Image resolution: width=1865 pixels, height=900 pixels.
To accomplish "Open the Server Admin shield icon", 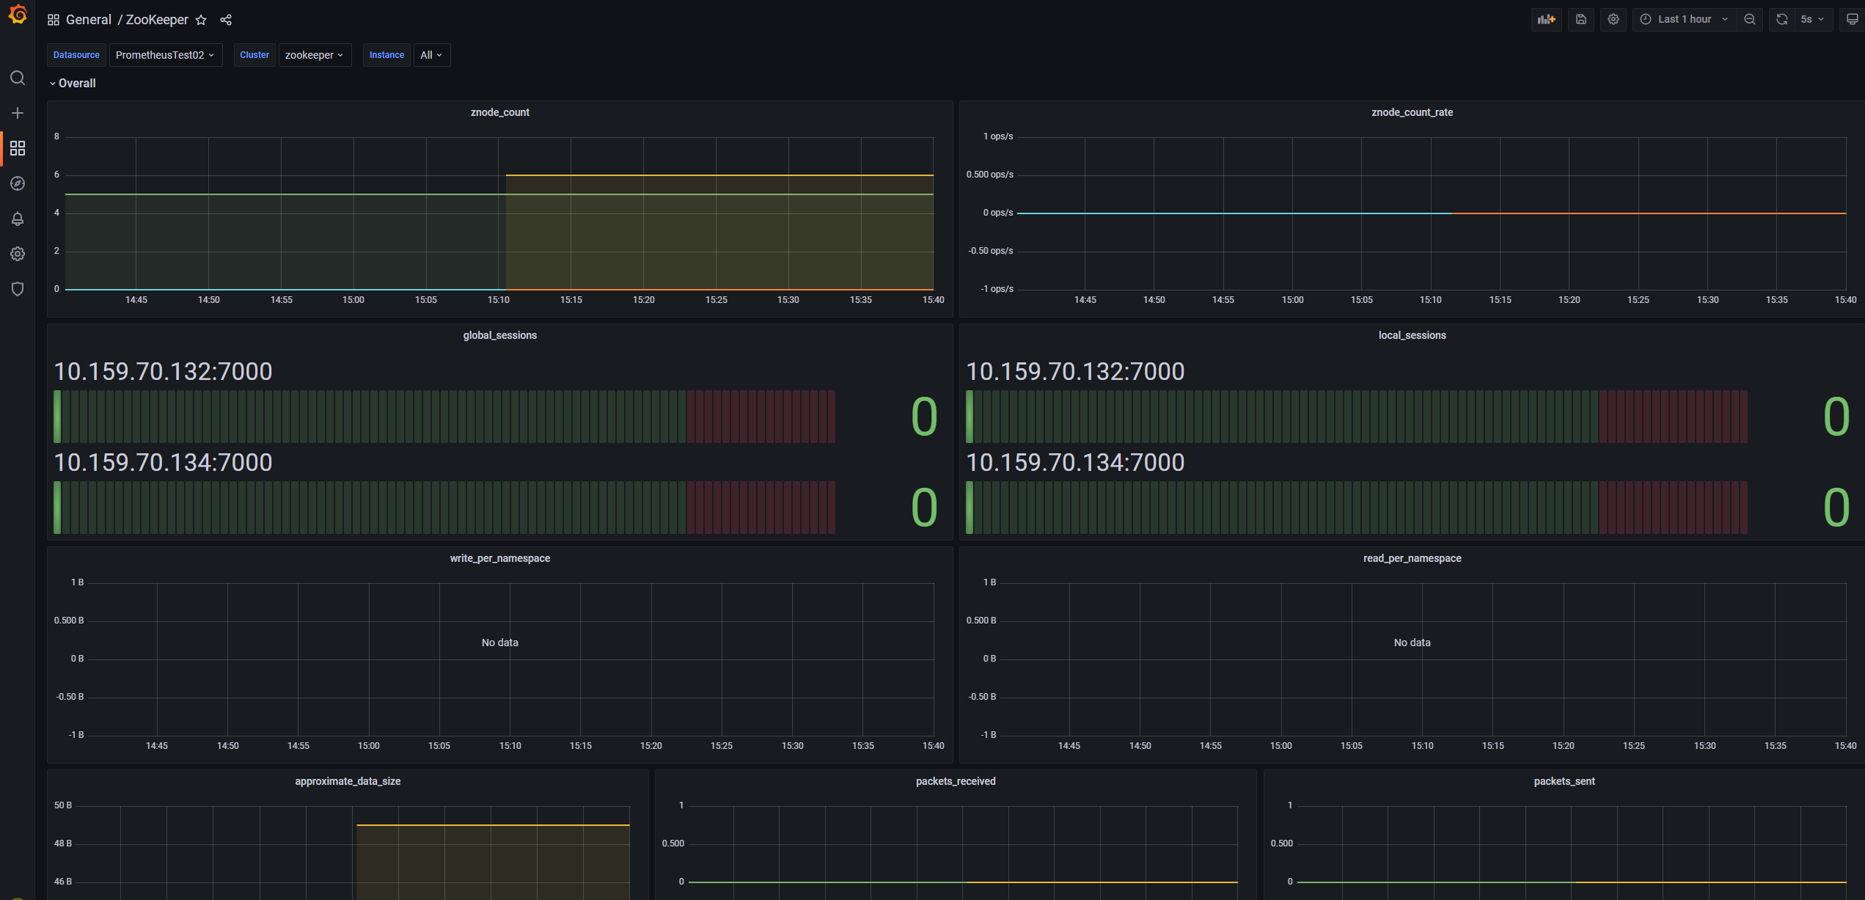I will tap(18, 289).
